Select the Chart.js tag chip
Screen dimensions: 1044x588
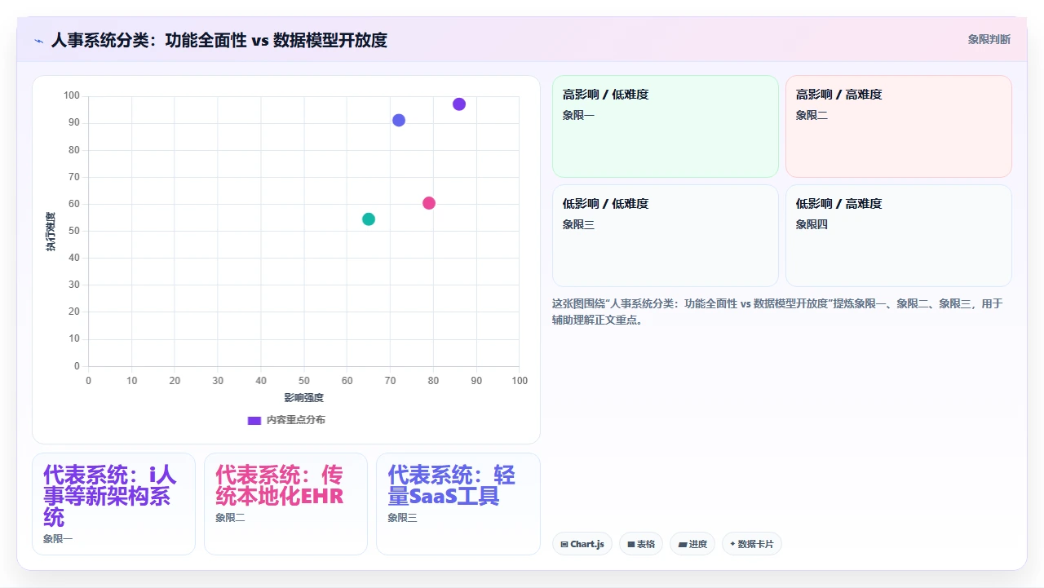pos(582,544)
